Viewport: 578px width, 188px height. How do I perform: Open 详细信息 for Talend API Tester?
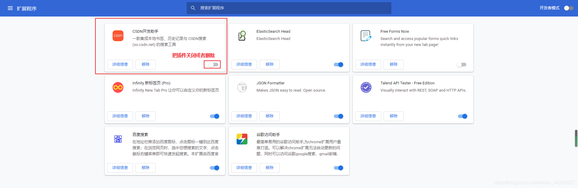point(368,116)
